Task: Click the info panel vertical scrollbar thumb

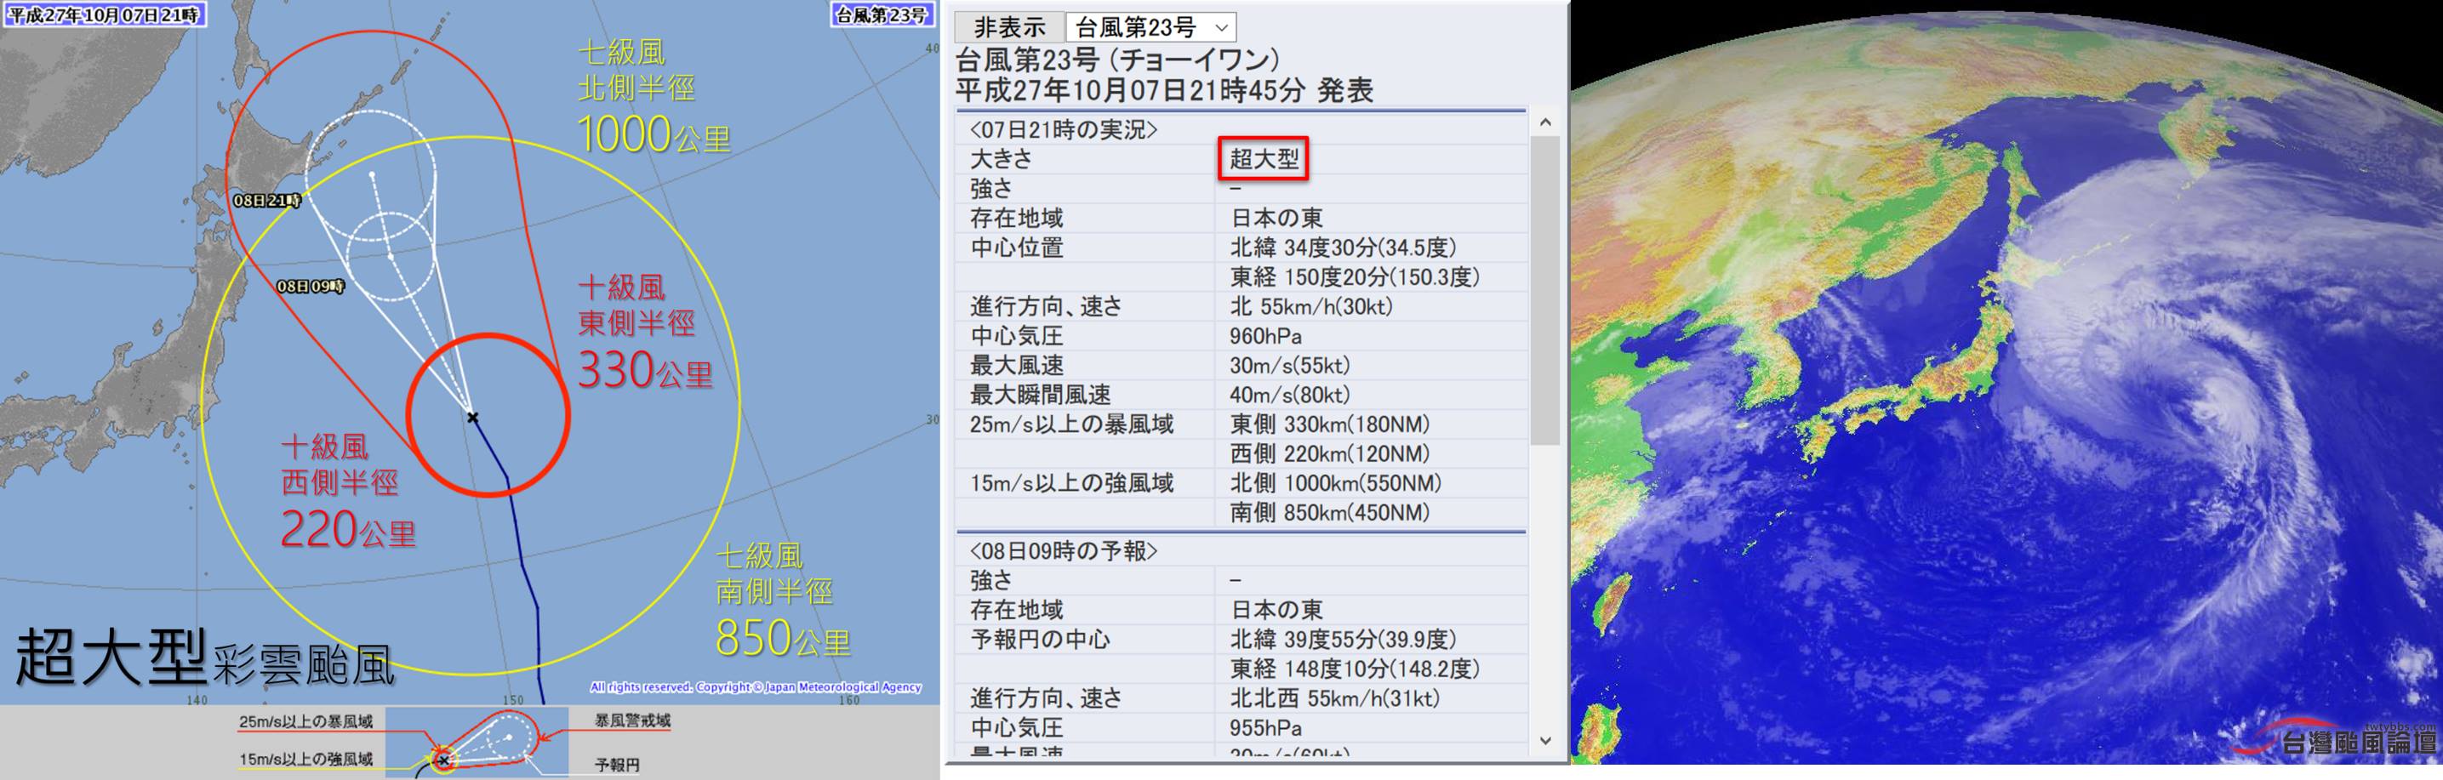Action: pyautogui.click(x=1545, y=289)
